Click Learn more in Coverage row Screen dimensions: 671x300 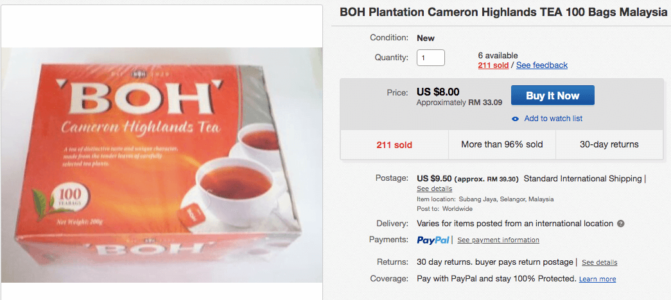coord(597,279)
